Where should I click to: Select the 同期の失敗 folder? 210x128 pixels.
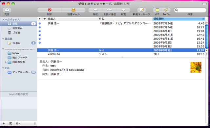[x=19, y=62]
